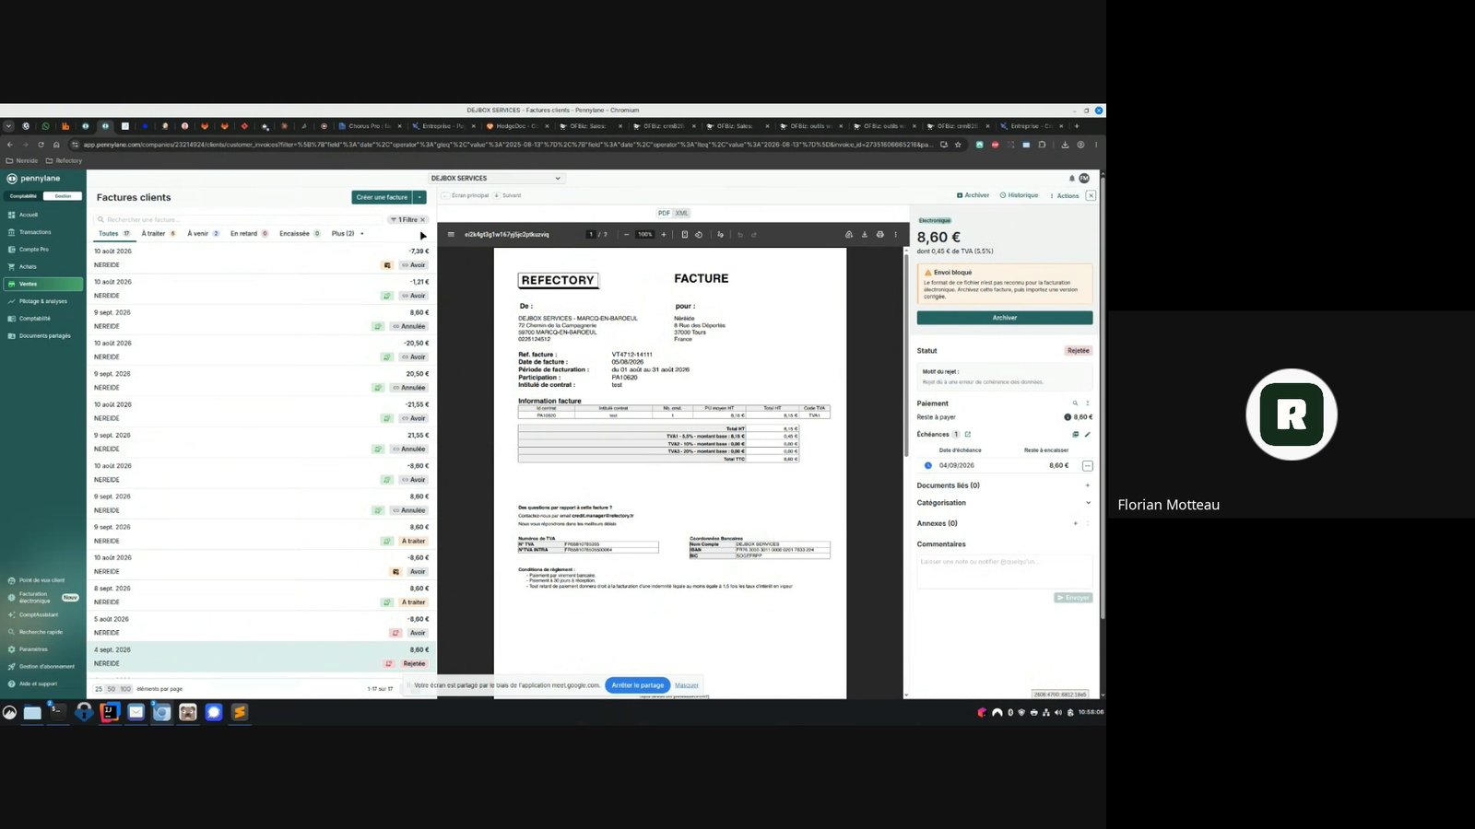Switch document view to PDF
This screenshot has height=829, width=1475.
pyautogui.click(x=664, y=213)
